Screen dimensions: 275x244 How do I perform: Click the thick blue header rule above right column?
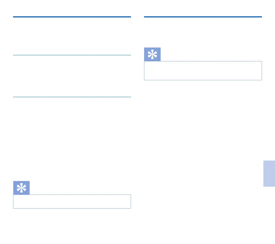[203, 17]
